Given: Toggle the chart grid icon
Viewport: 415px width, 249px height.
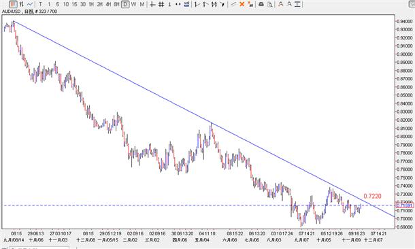Looking at the screenshot, I should pos(161,4).
